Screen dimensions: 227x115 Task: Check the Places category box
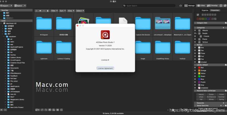(199, 39)
